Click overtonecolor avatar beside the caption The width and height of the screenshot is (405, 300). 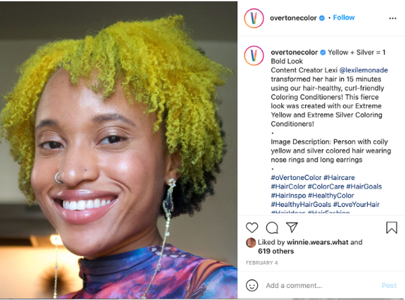pyautogui.click(x=254, y=55)
